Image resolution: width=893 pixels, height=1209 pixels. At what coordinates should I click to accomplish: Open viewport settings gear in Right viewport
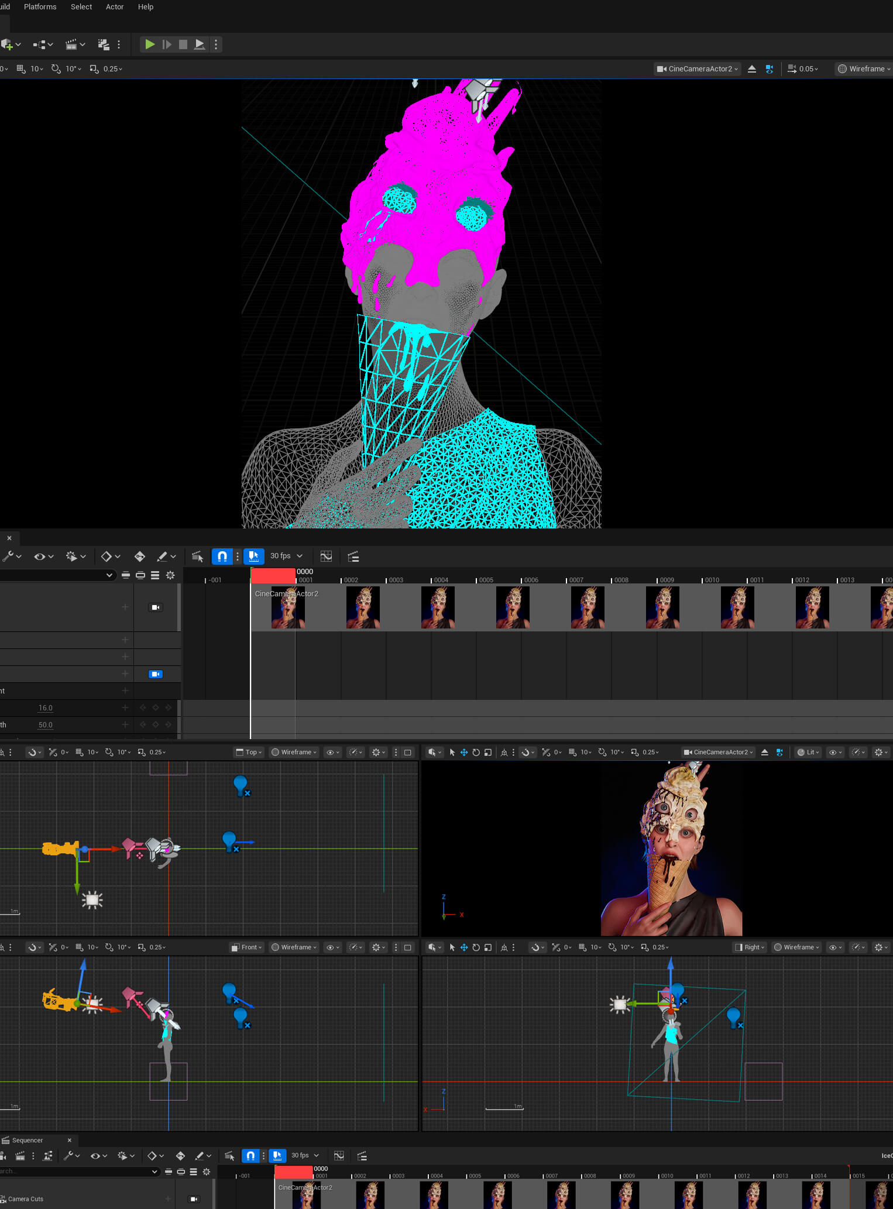point(881,947)
